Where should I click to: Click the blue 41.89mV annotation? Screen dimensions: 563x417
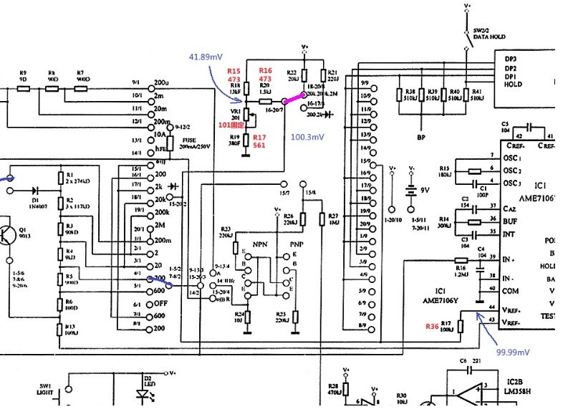pyautogui.click(x=206, y=57)
